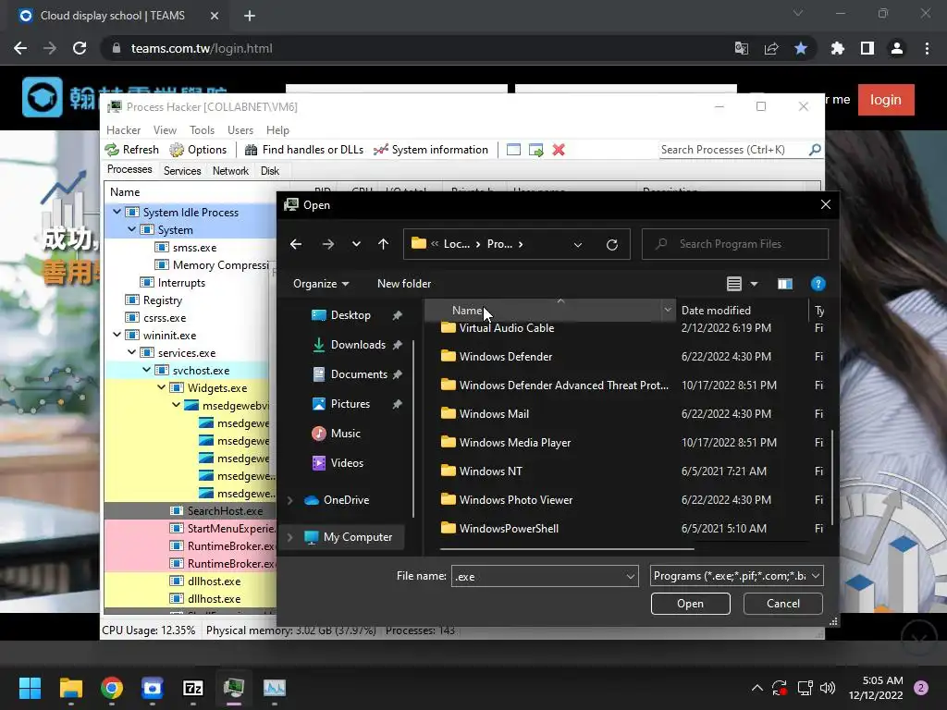Image resolution: width=947 pixels, height=710 pixels.
Task: Expand the address bar history dropdown
Action: [x=578, y=244]
